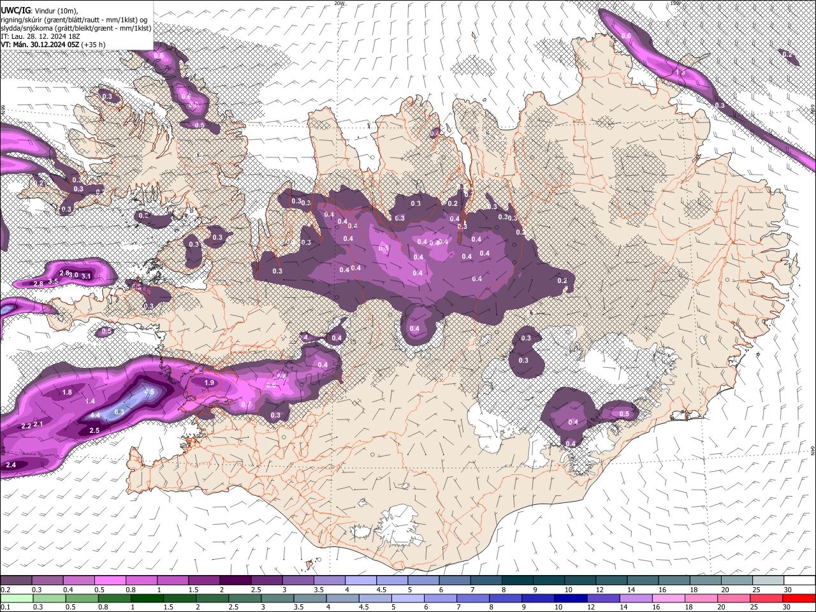Click the upper scale swatch between 8 and 9
This screenshot has height=612, width=816.
click(518, 581)
